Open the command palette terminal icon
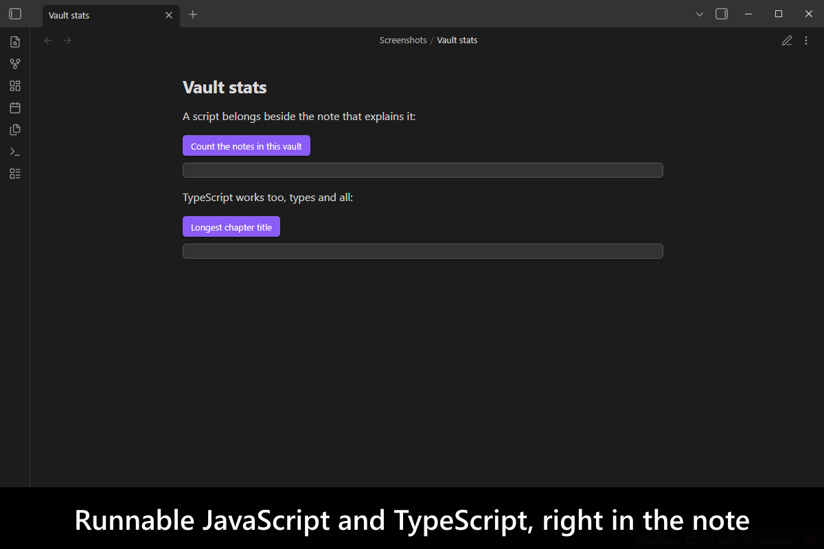The height and width of the screenshot is (549, 824). 15,152
